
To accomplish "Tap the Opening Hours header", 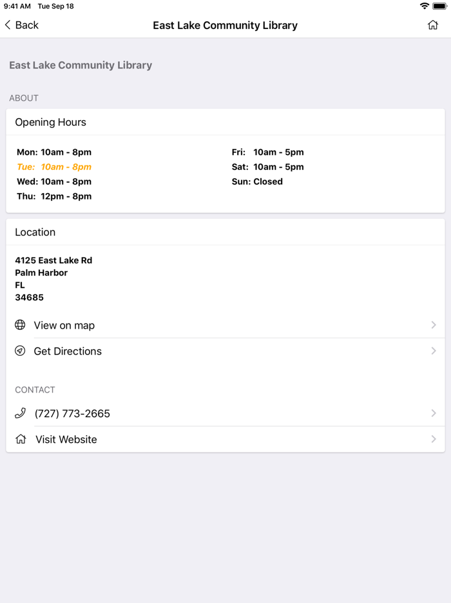I will tap(51, 122).
